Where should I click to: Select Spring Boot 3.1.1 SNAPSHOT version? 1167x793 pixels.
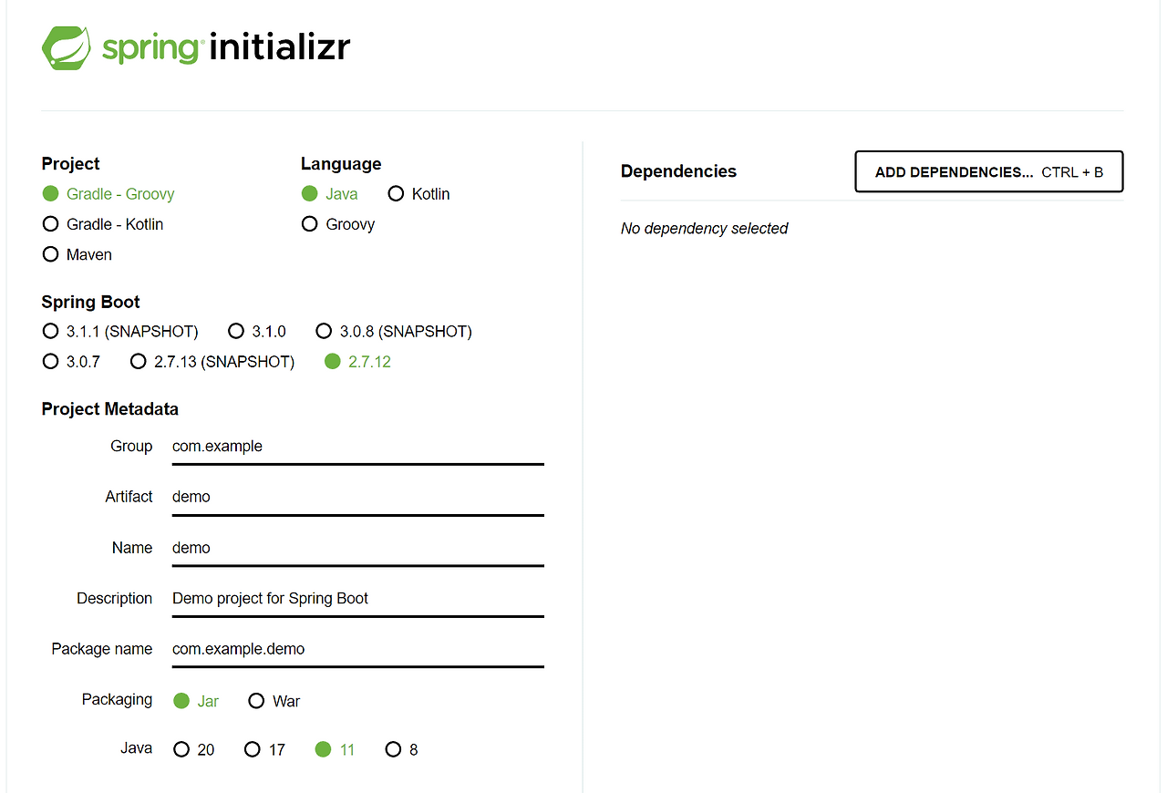[x=50, y=331]
